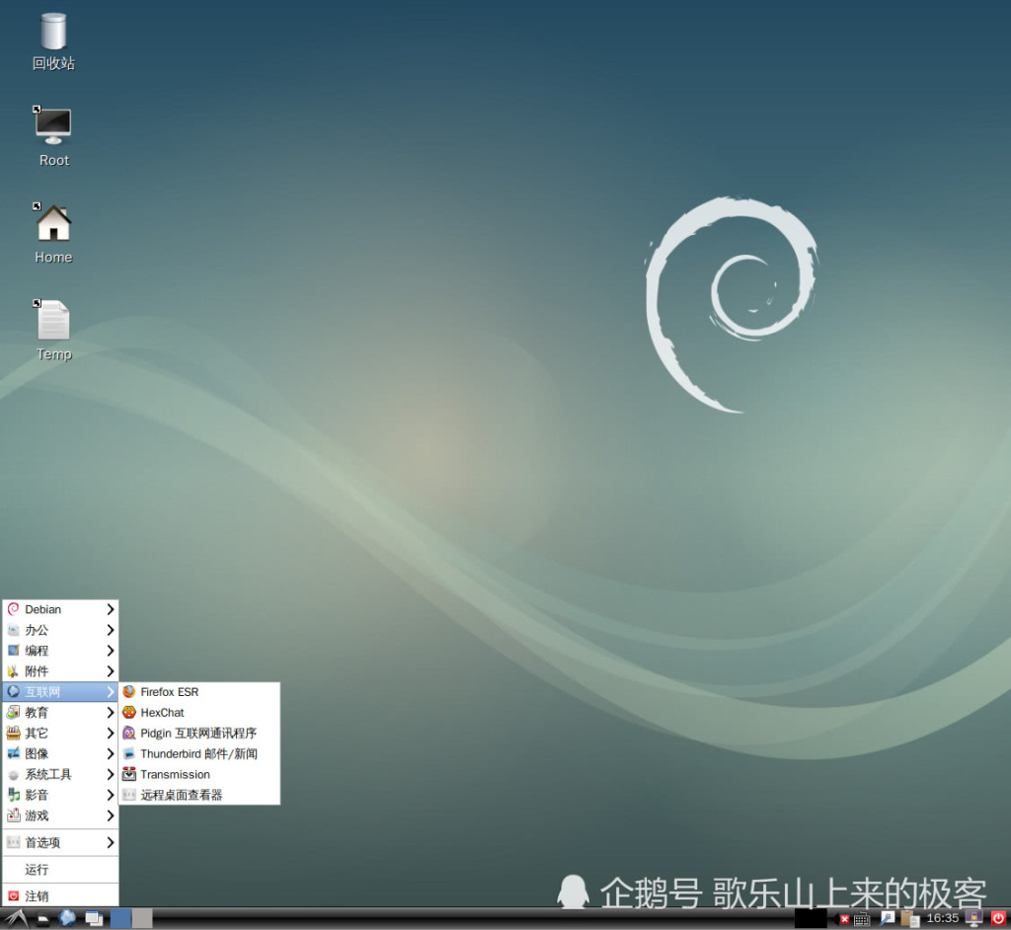Open 远程桌面查看器 remote desktop viewer
This screenshot has width=1011, height=930.
pos(199,795)
